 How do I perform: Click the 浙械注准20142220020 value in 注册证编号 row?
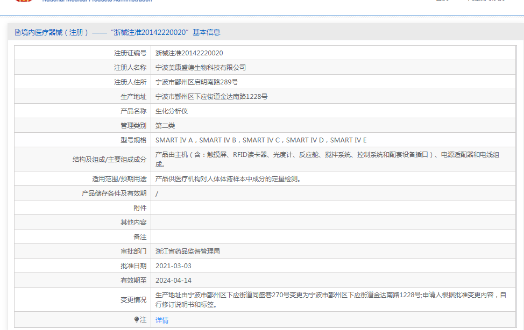[x=189, y=53]
